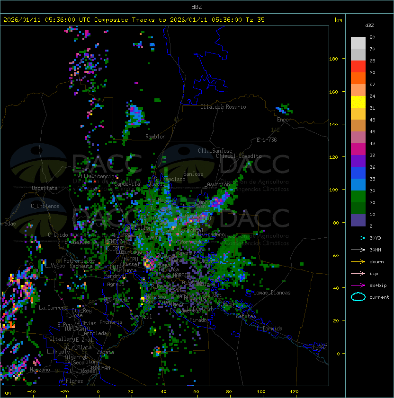This screenshot has width=394, height=398.
Task: Click the '65' value on the dBZ scale
Action: click(372, 61)
